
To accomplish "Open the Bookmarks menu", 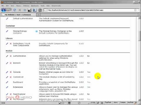I will pyautogui.click(x=35, y=6).
